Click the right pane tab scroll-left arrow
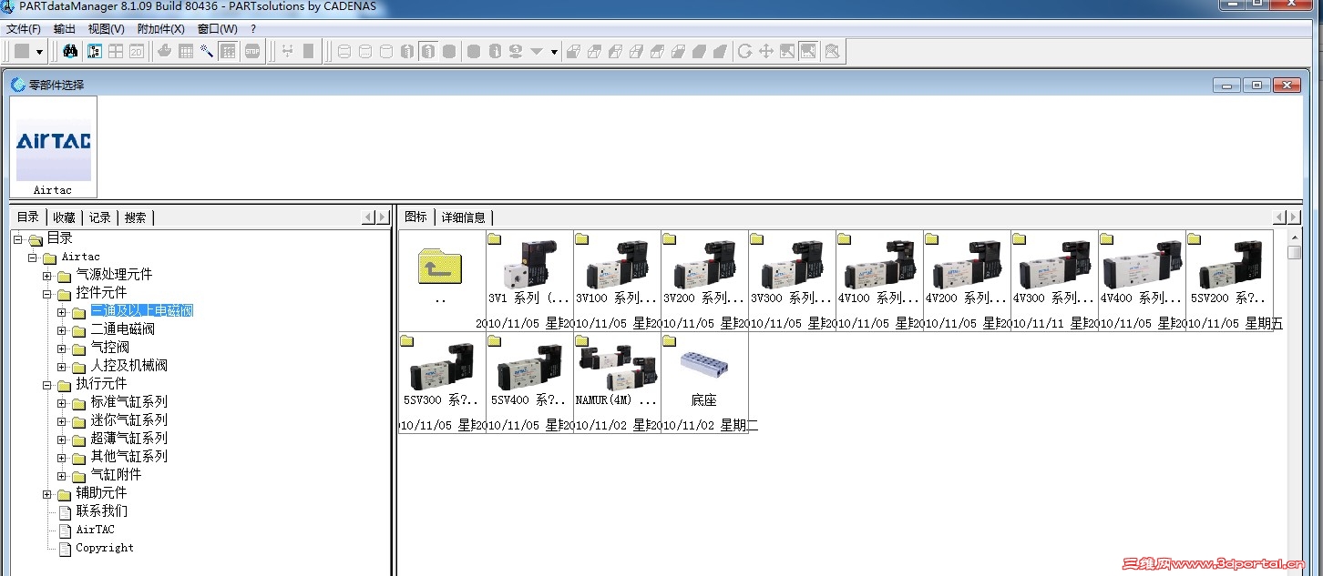 pyautogui.click(x=1280, y=217)
